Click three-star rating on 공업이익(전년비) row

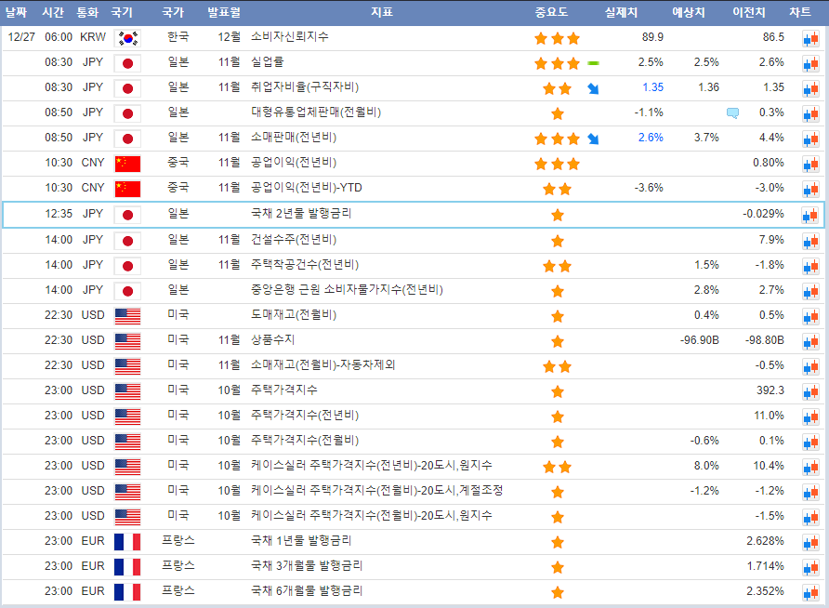click(x=557, y=164)
